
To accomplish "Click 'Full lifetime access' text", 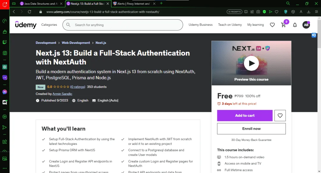I will [x=238, y=170].
